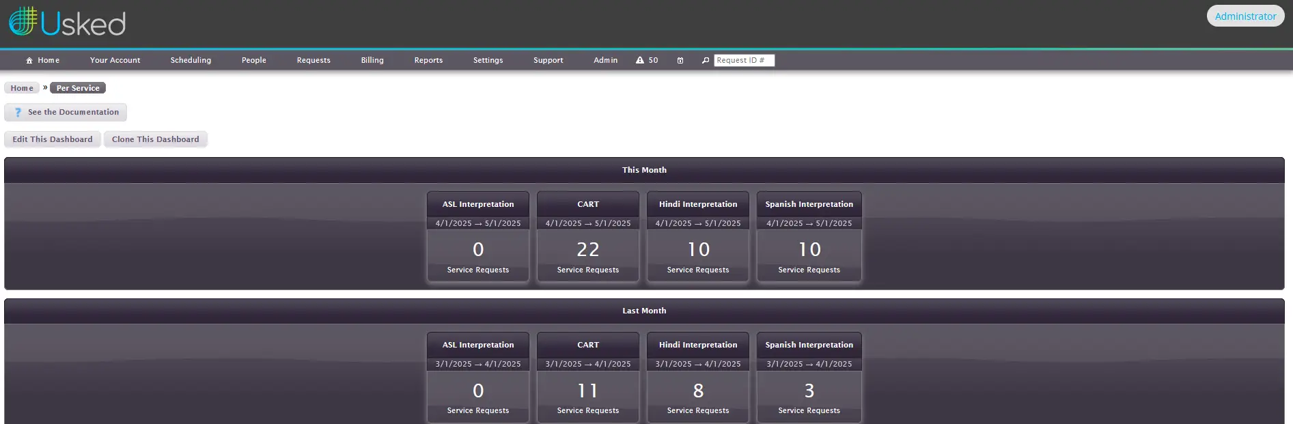The height and width of the screenshot is (424, 1293).
Task: Click Clone This Dashboard button
Action: pos(155,139)
